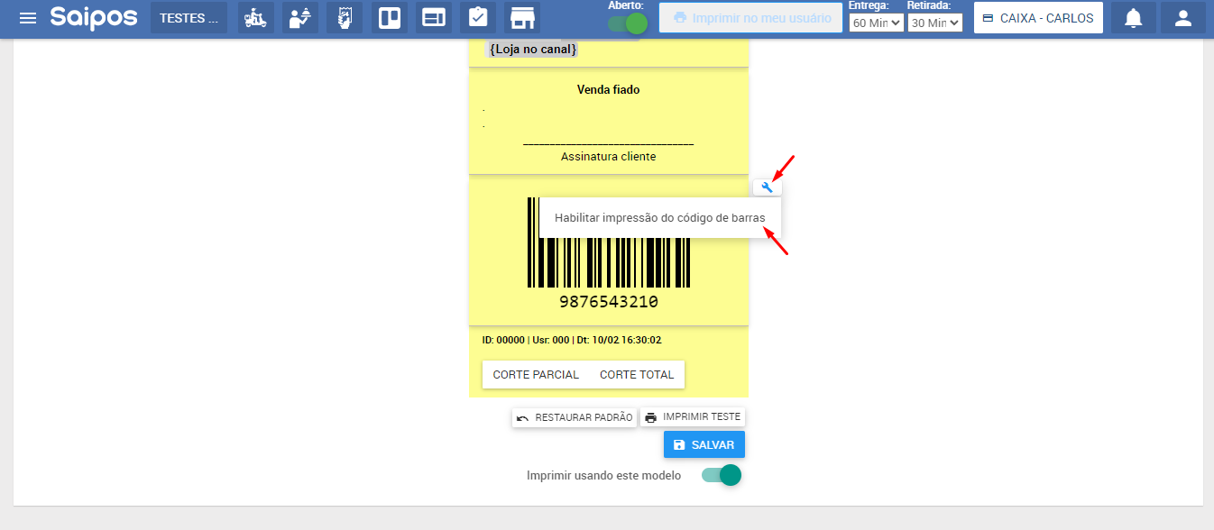Click the Assinatura cliente text
The image size is (1214, 530).
(x=609, y=157)
